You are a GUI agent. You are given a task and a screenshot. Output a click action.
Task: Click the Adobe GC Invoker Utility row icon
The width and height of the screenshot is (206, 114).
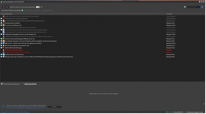pyautogui.click(x=4, y=16)
